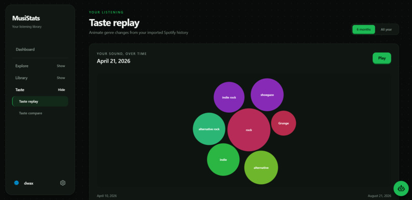Open the chatbot assistant icon
Image resolution: width=412 pixels, height=200 pixels.
401,188
